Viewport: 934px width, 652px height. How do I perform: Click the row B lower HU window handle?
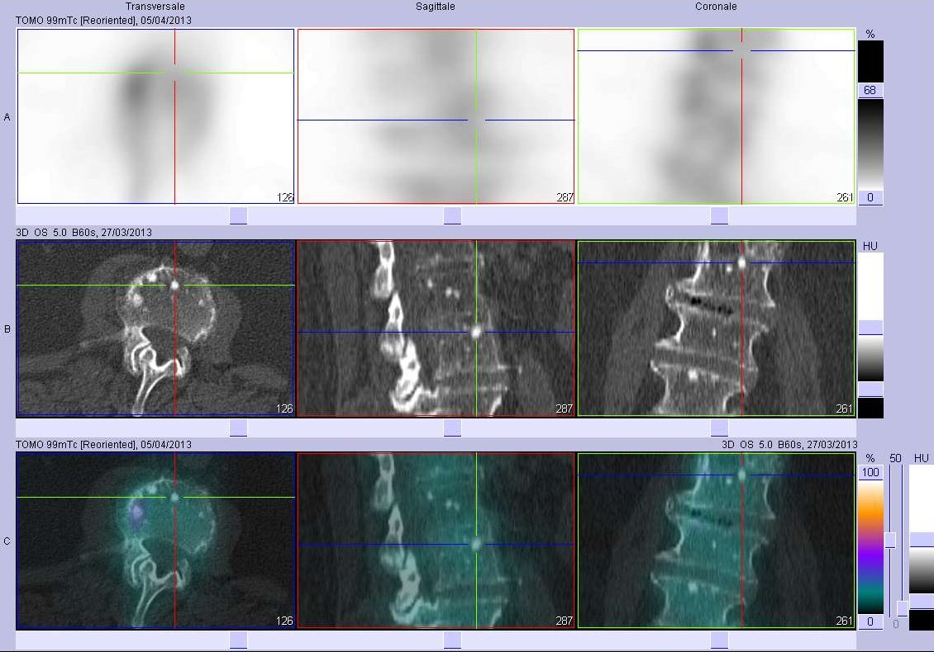870,390
